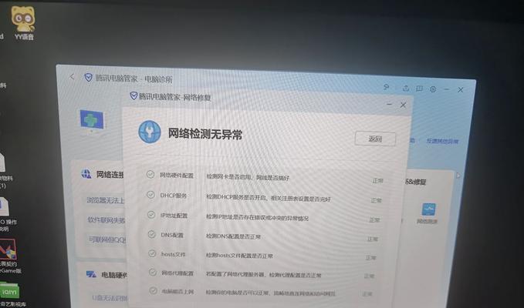Click the 网络代理配置 label
Image resolution: width=524 pixels, height=308 pixels.
point(177,273)
